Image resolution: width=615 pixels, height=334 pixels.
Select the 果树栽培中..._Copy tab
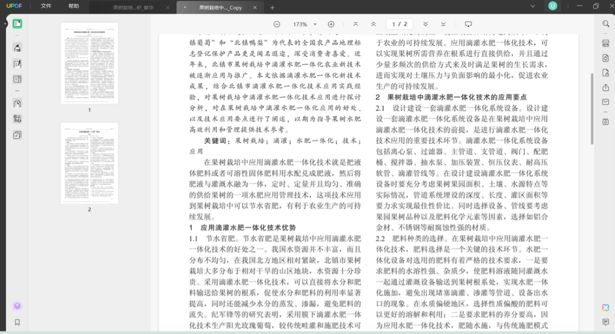[x=220, y=7]
